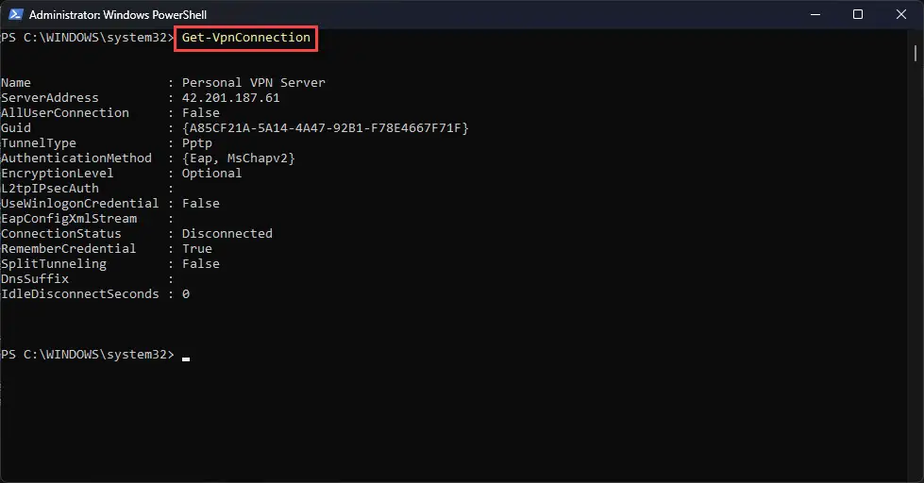The height and width of the screenshot is (483, 924).
Task: Click the server address 42.201.187.61
Action: [230, 98]
